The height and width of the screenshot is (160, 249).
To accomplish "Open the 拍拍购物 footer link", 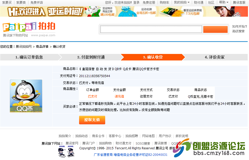I will point(105,143).
